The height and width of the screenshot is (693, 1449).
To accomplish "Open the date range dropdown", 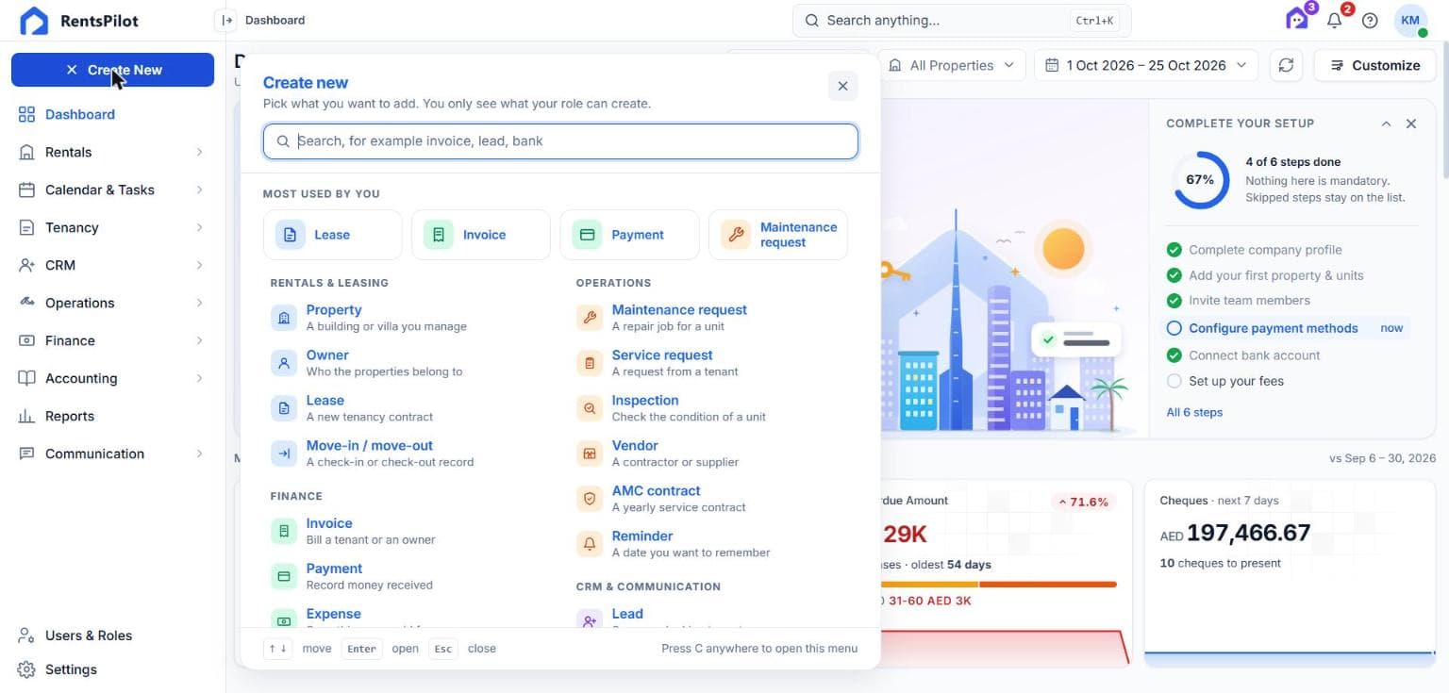I will [x=1146, y=65].
